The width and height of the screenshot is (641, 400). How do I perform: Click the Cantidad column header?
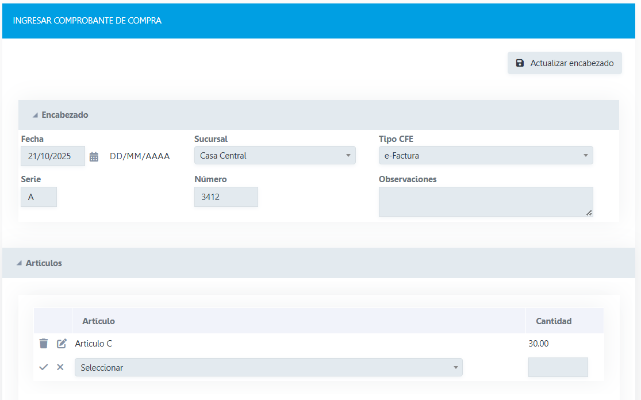point(554,321)
